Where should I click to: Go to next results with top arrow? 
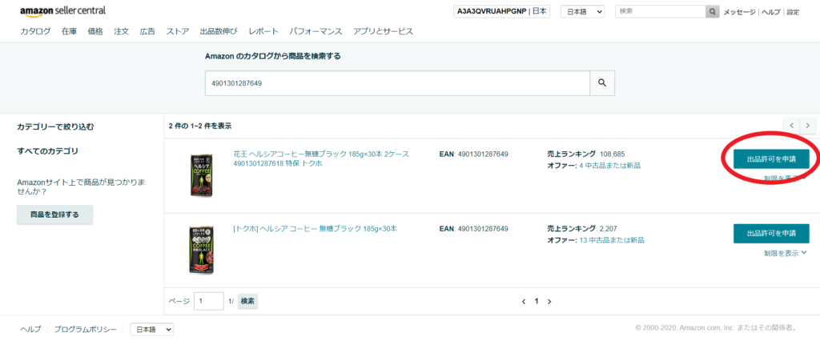[x=808, y=126]
